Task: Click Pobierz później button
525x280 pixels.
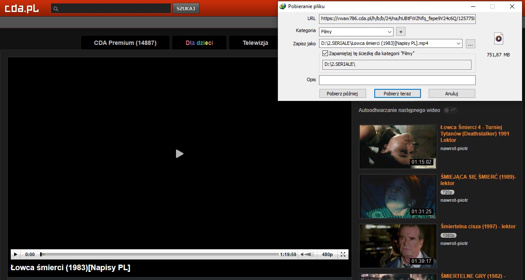Action: 343,93
